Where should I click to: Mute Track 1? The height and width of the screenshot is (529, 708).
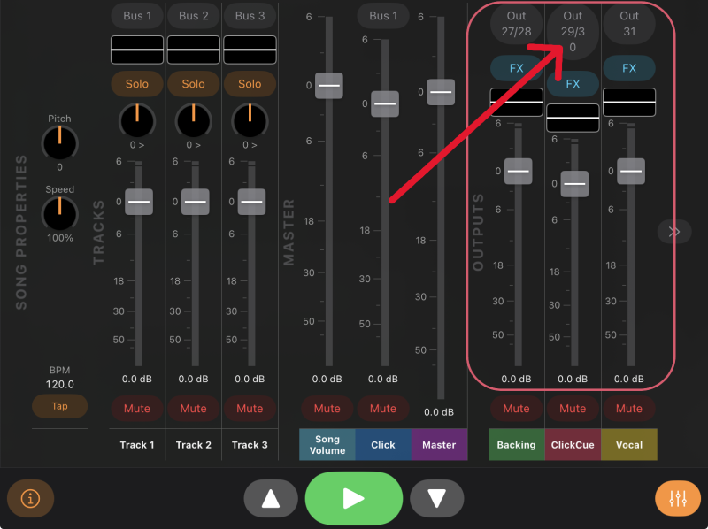click(137, 409)
